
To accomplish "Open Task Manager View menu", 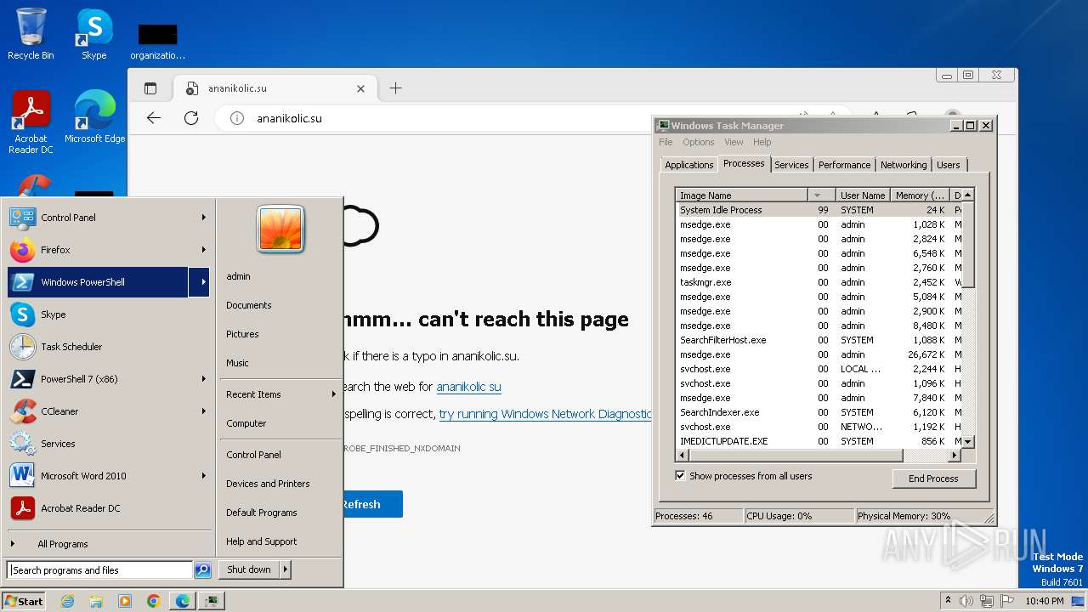I will point(734,142).
